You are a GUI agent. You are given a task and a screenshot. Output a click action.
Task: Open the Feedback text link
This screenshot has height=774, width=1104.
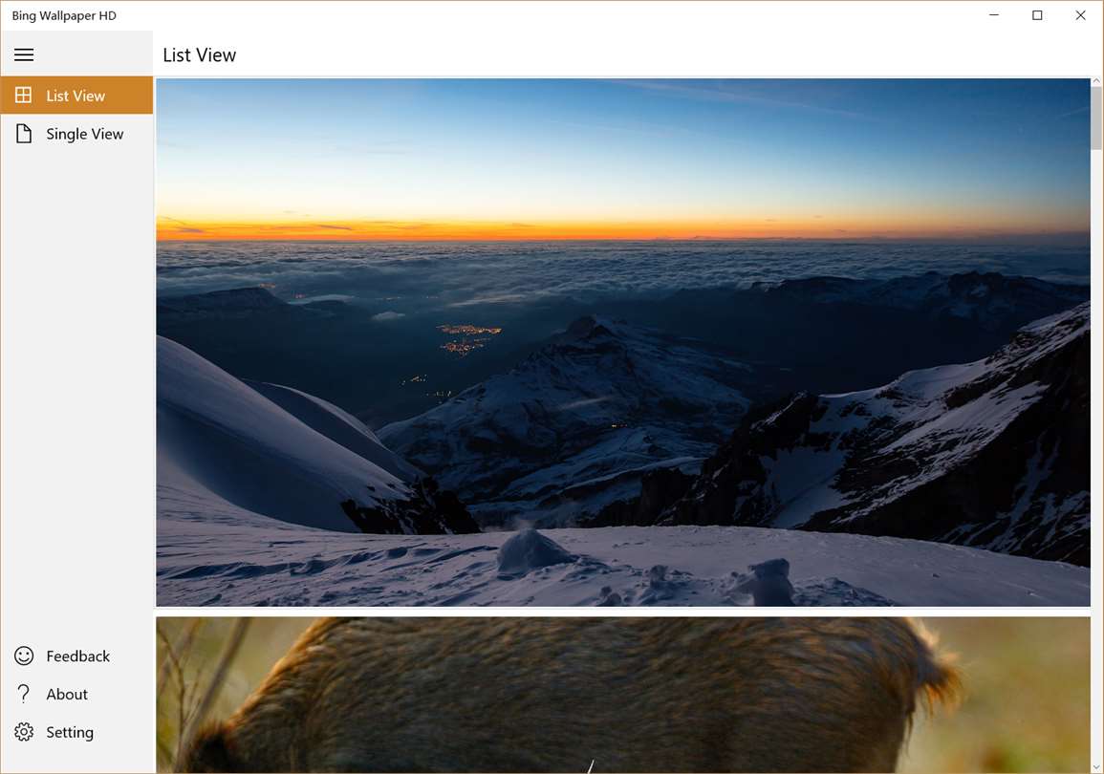point(78,656)
